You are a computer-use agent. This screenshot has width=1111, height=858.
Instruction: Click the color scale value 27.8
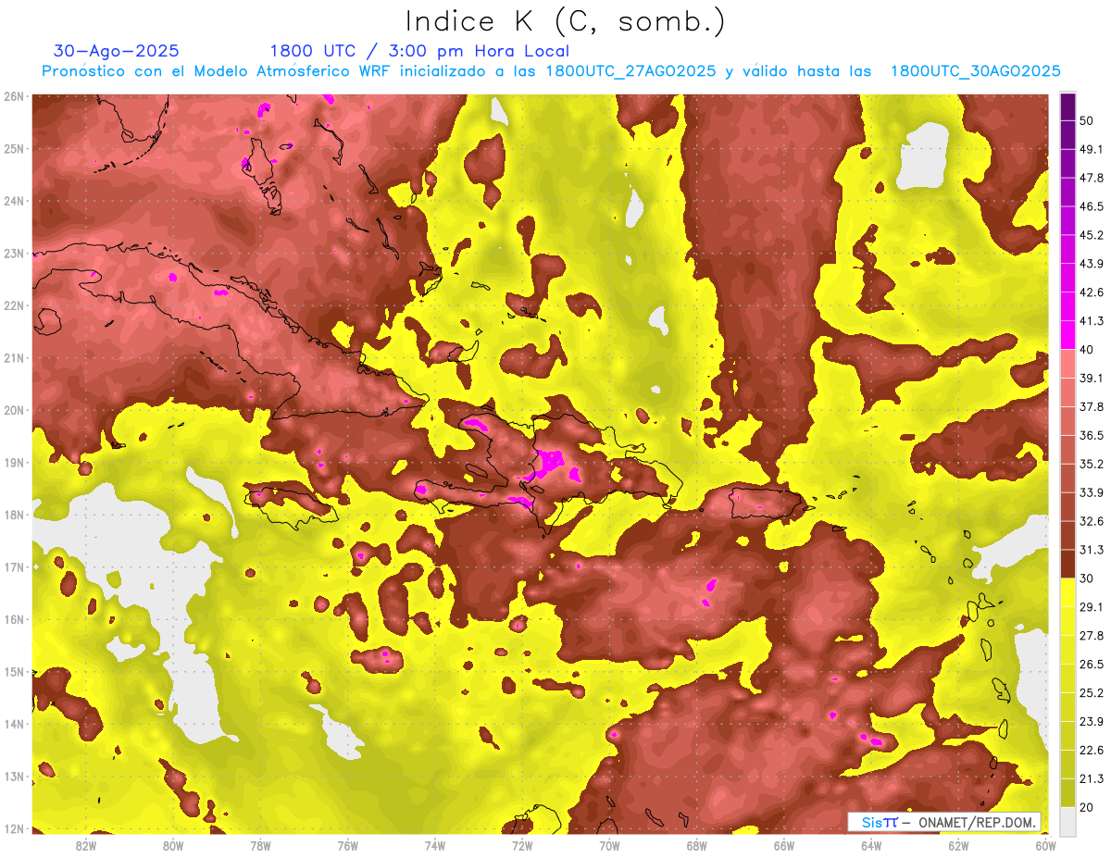pyautogui.click(x=1092, y=635)
